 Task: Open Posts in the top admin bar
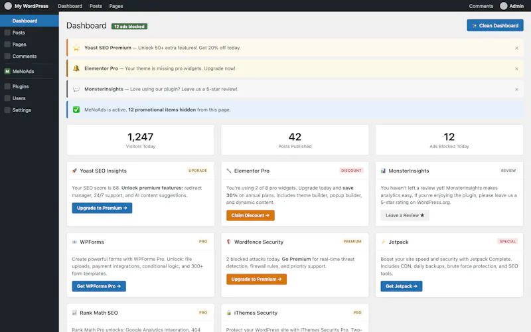pyautogui.click(x=96, y=6)
